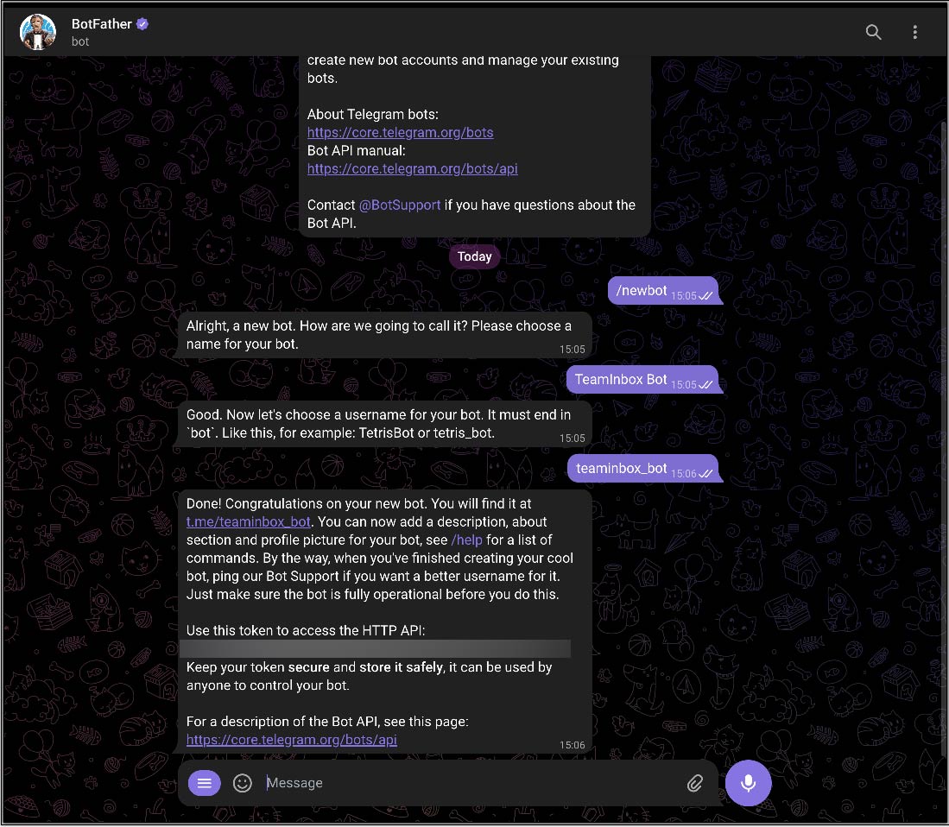949x827 pixels.
Task: Click the /help command link
Action: tap(466, 540)
